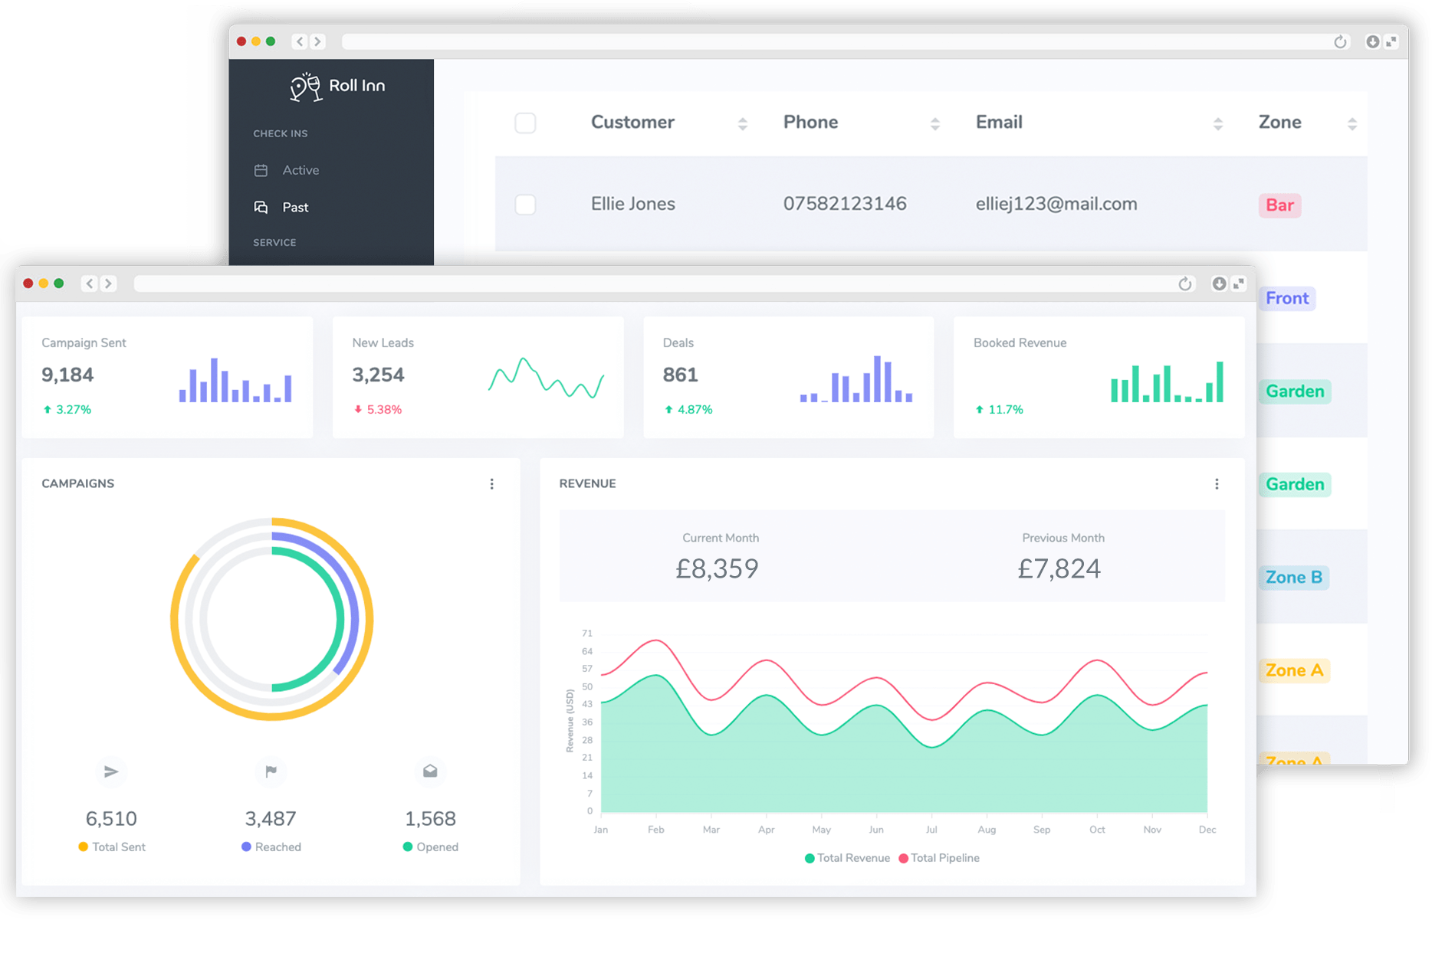Click Booked Revenue 11.7% change
Viewport: 1432px width, 953px height.
pos(999,410)
